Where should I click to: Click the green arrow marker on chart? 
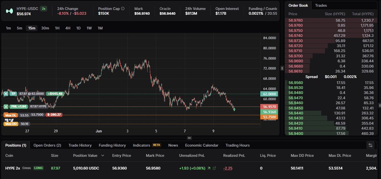pos(234,109)
